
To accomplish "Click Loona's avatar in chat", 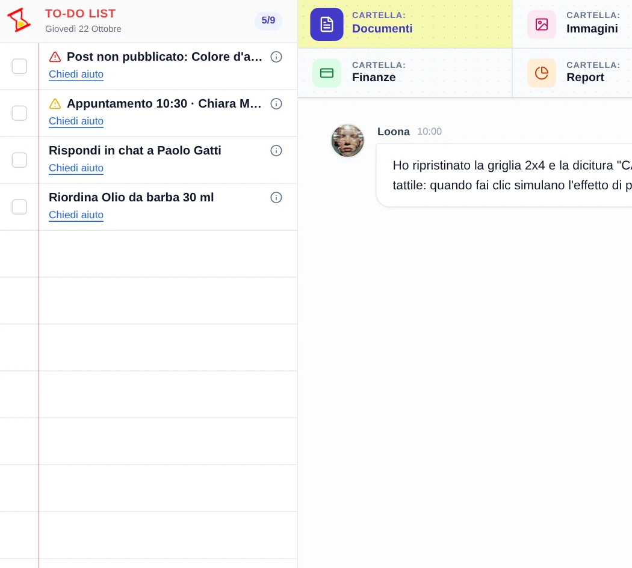I will click(347, 140).
